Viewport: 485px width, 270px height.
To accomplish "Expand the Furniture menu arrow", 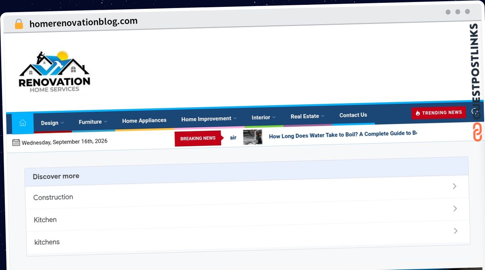I will pos(105,121).
